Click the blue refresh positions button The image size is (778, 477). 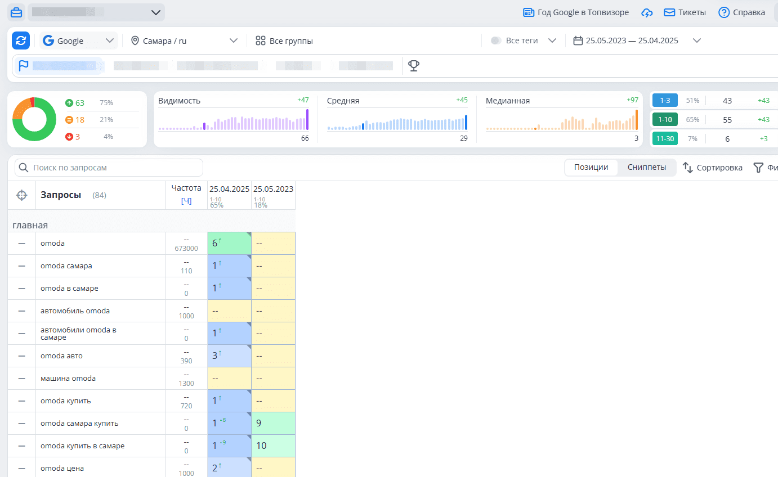click(21, 40)
